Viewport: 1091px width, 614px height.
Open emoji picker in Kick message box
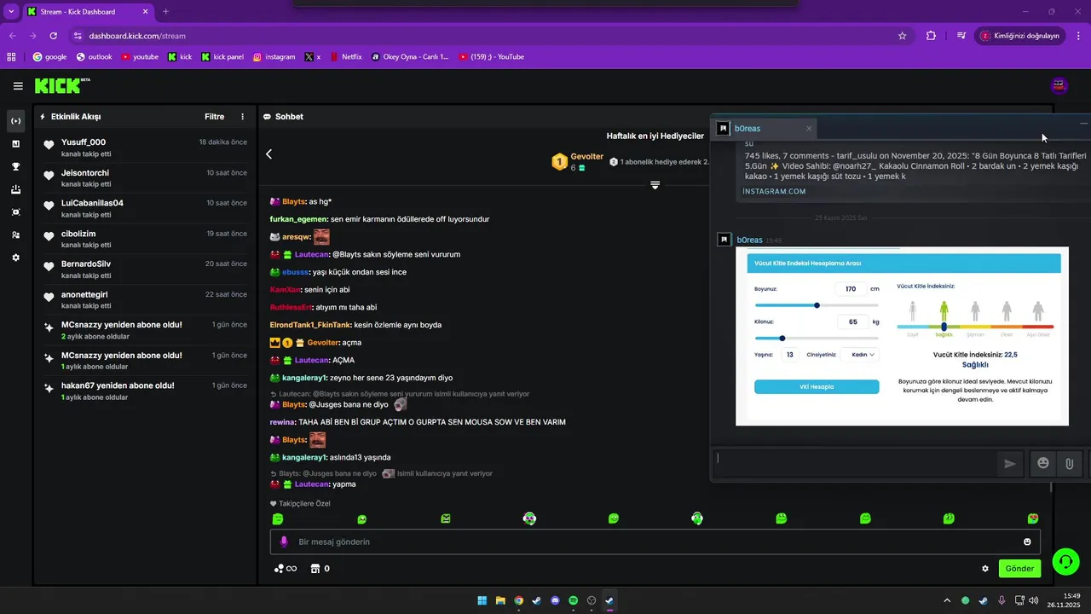(x=1027, y=542)
